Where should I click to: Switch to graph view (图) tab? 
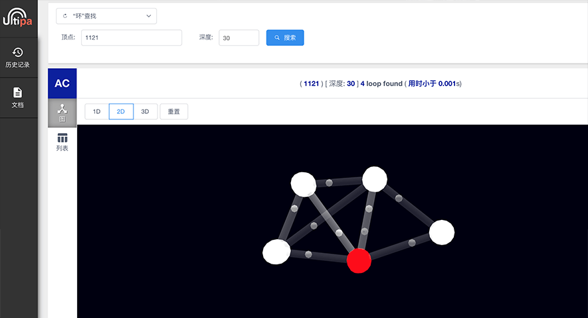click(62, 113)
